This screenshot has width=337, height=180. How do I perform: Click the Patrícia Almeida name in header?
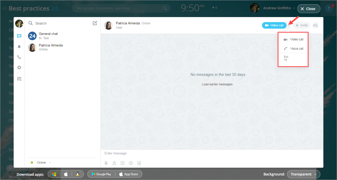point(128,23)
